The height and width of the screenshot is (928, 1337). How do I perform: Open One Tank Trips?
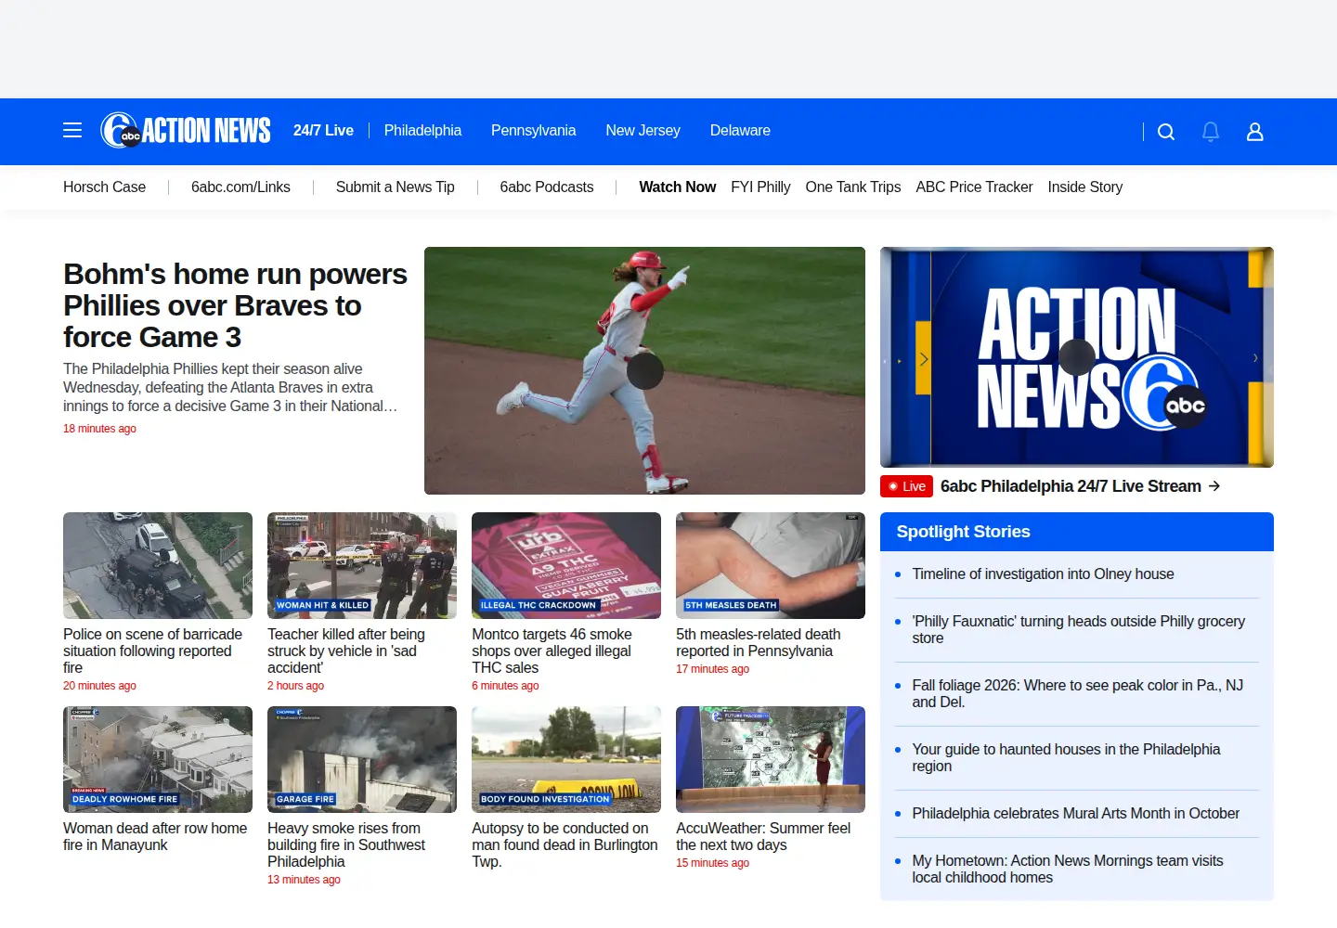coord(853,187)
